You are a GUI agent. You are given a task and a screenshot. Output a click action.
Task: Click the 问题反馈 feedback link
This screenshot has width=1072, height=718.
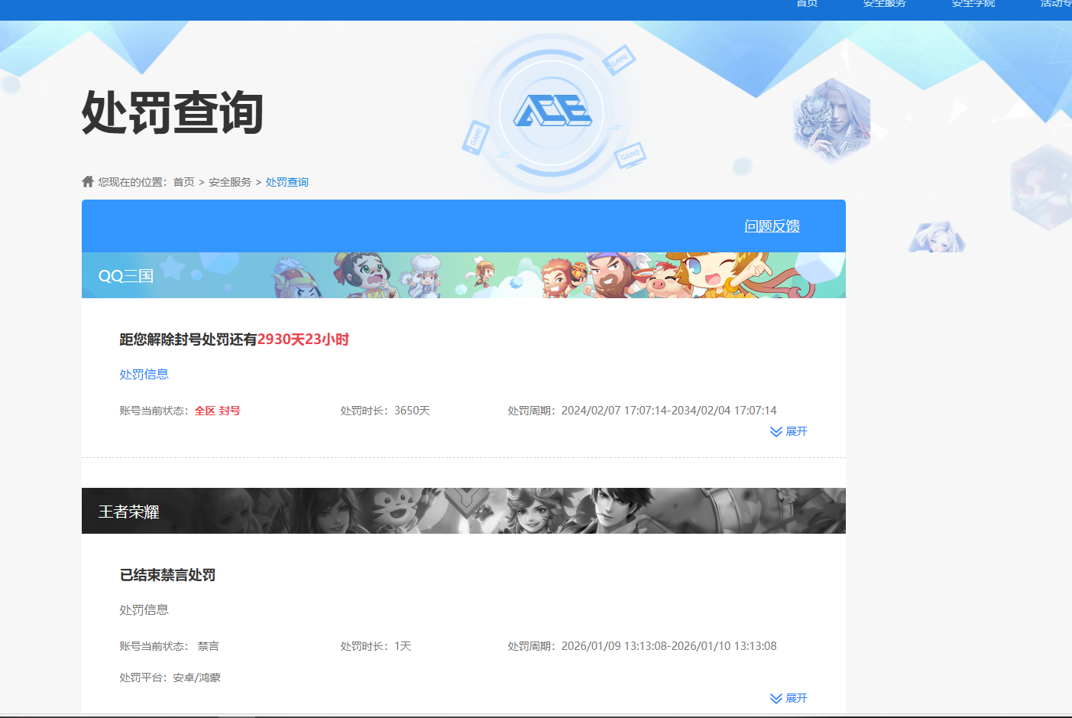[772, 226]
